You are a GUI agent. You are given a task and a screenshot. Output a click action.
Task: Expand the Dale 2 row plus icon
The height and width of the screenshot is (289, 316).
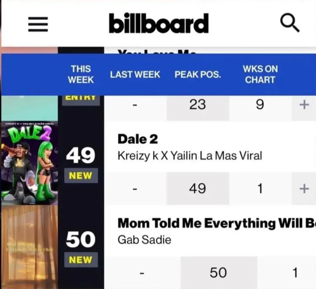click(304, 189)
